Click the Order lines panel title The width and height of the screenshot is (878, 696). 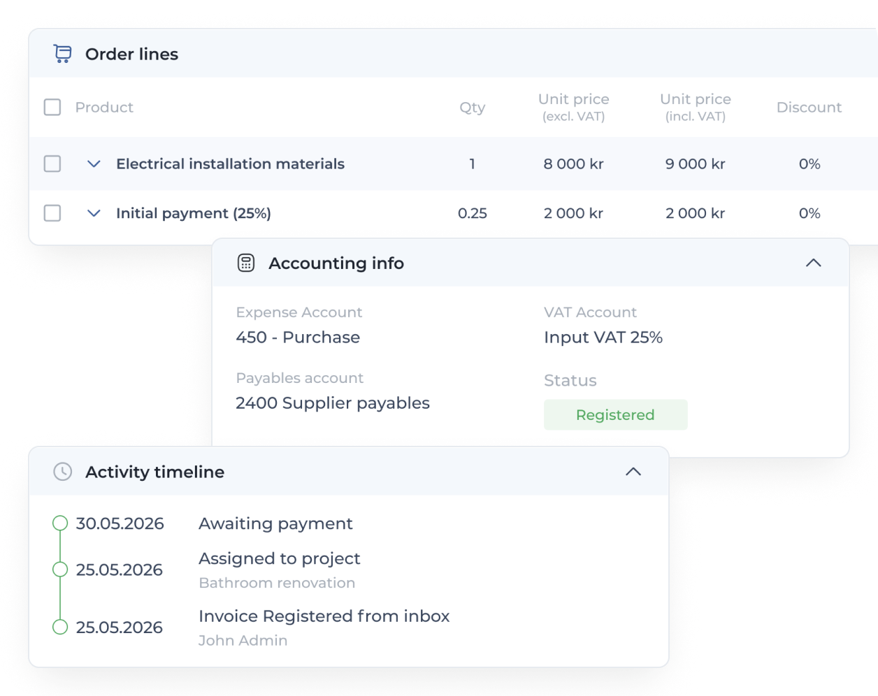(x=131, y=54)
